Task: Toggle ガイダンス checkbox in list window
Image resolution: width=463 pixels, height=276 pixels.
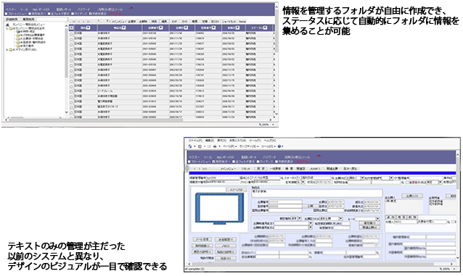Action: [73, 14]
